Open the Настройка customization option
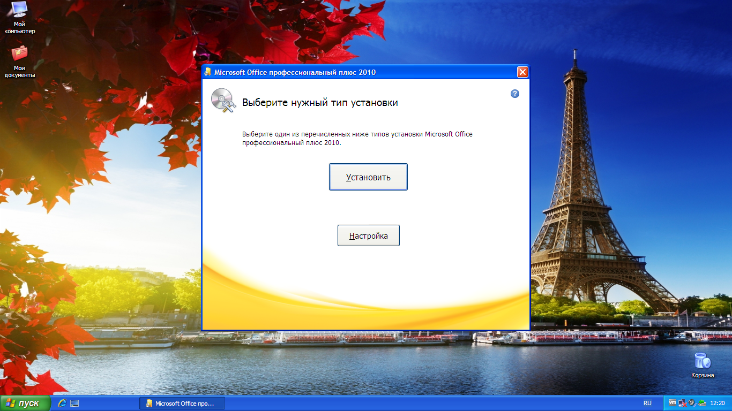Screen dimensions: 732x411 click(x=368, y=235)
